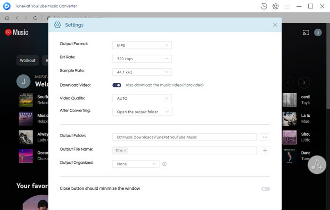Click the Output Format label
The width and height of the screenshot is (330, 210).
[x=74, y=44]
